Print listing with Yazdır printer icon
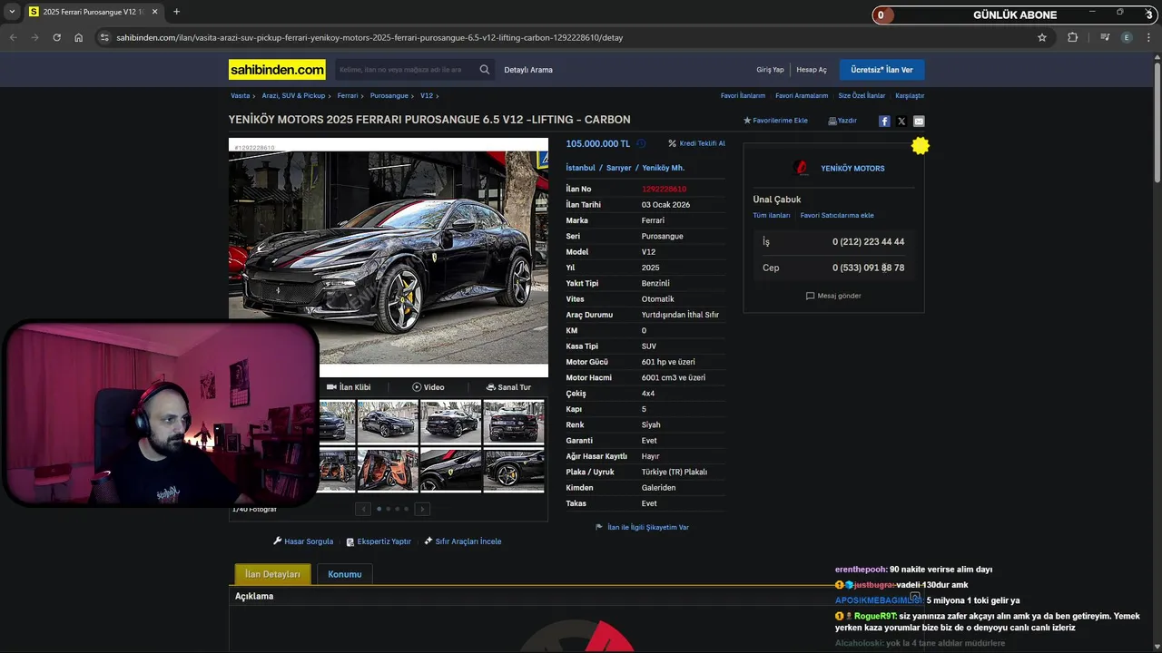 point(842,121)
